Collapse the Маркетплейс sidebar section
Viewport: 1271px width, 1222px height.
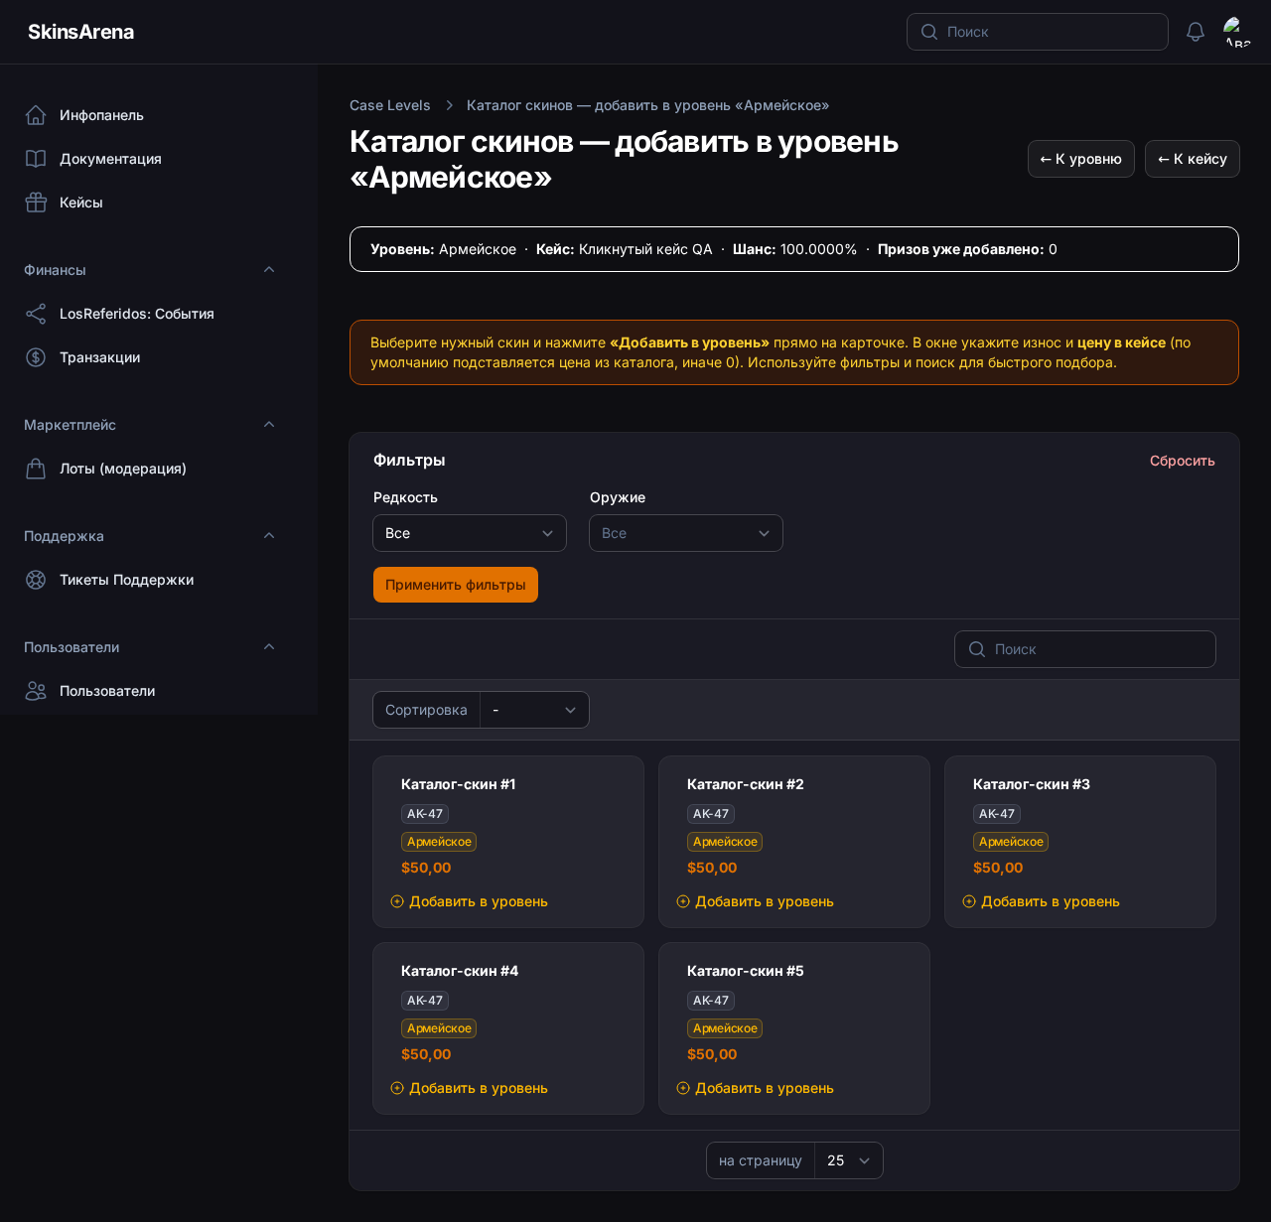point(269,425)
